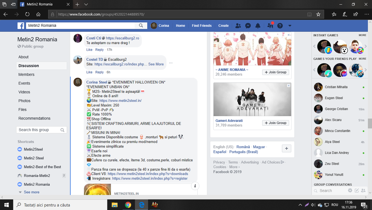
Task: Open the post info icon on link preview
Action: pyautogui.click(x=195, y=186)
